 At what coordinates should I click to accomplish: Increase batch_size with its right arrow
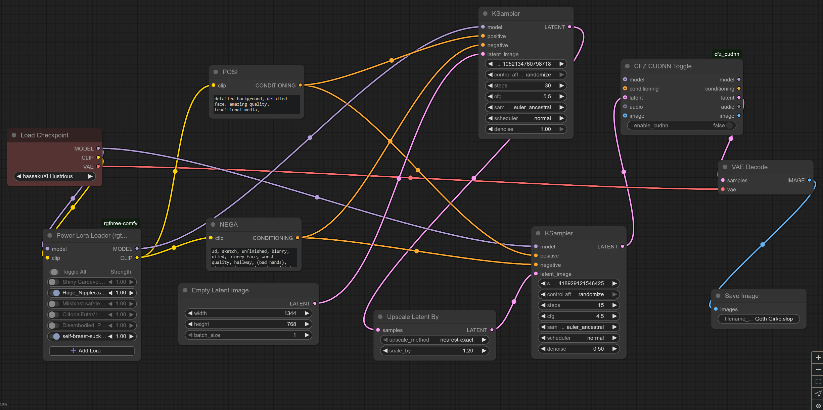tap(307, 335)
